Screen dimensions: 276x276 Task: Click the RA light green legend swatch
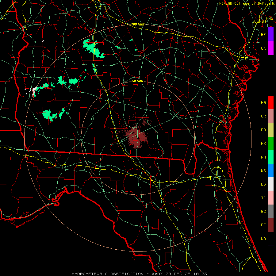click(x=271, y=157)
